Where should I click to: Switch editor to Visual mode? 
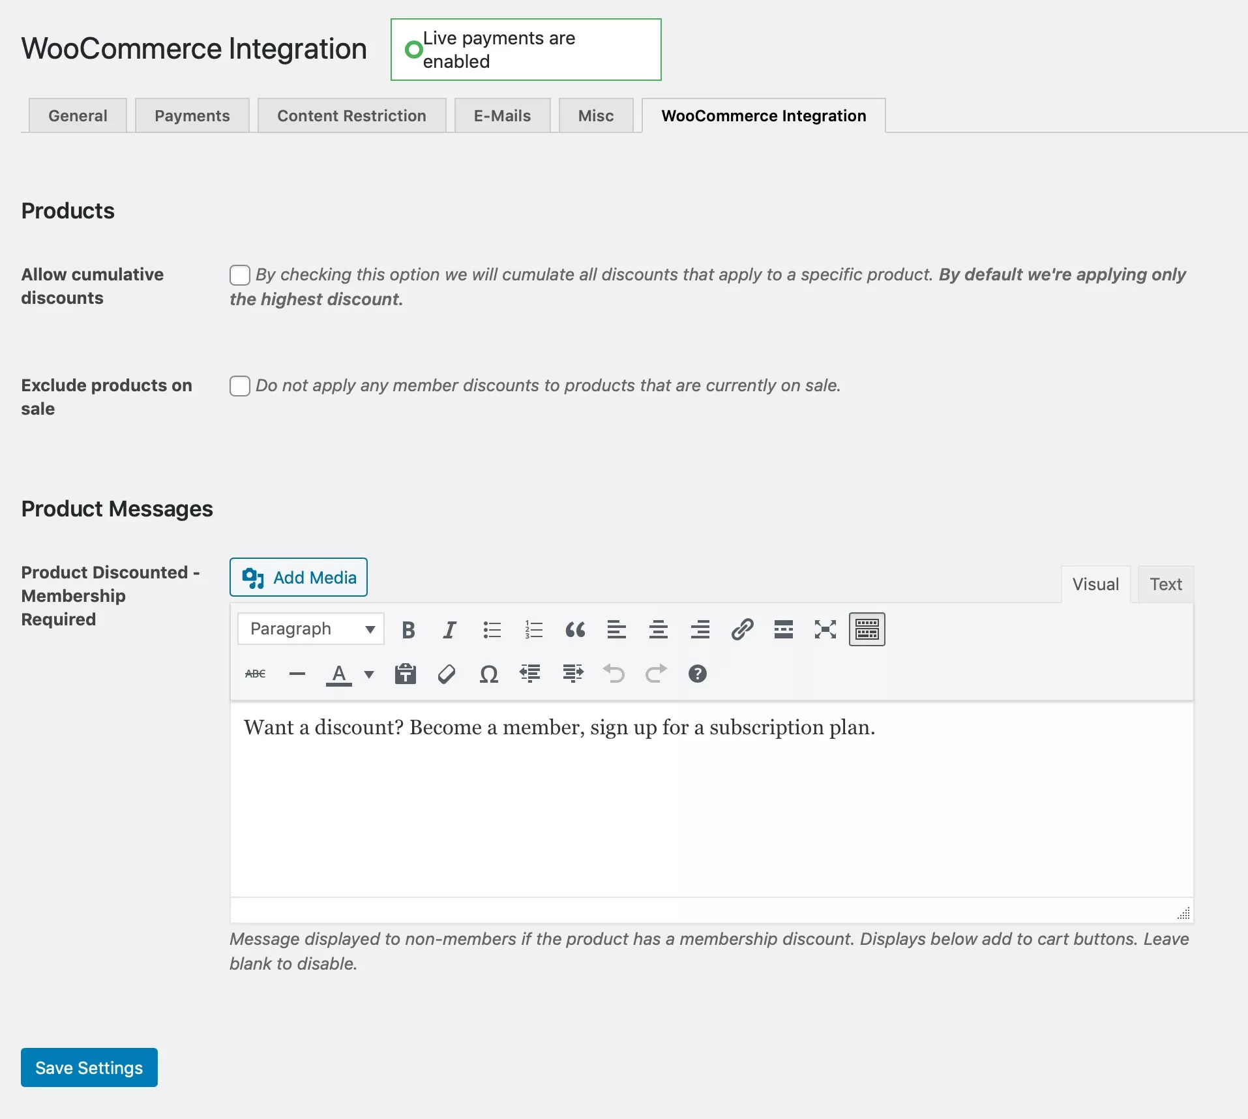click(1095, 584)
